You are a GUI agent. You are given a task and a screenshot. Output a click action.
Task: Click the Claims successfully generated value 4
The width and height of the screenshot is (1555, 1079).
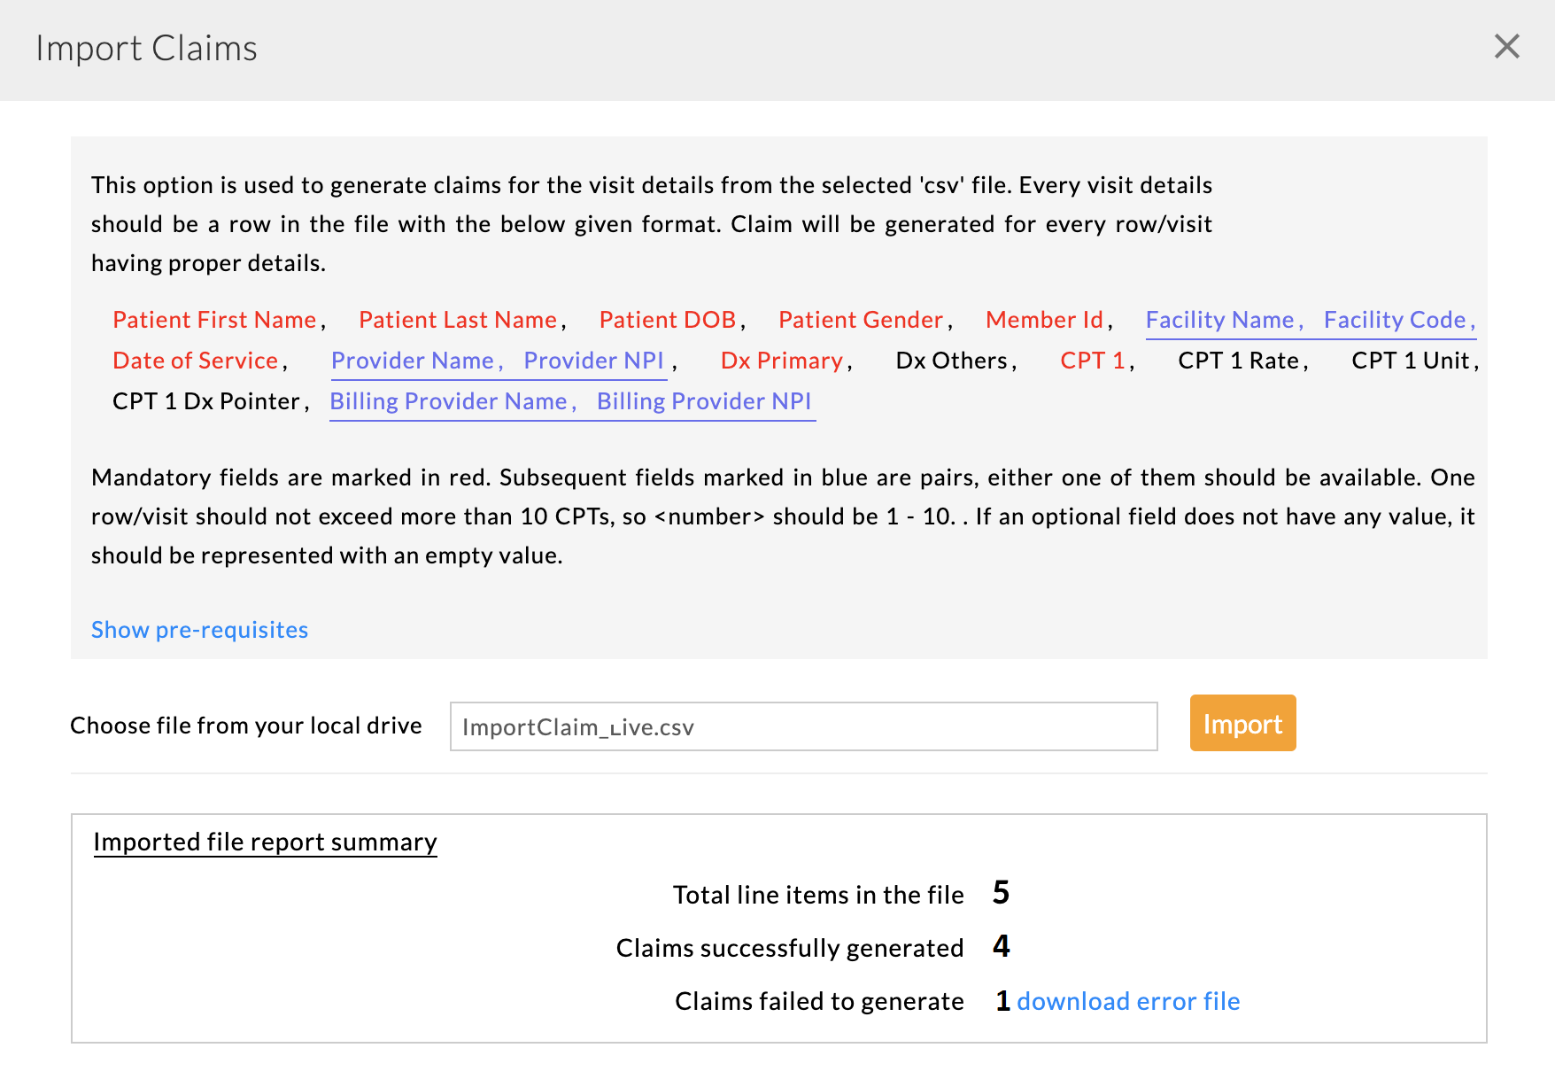click(x=1002, y=946)
